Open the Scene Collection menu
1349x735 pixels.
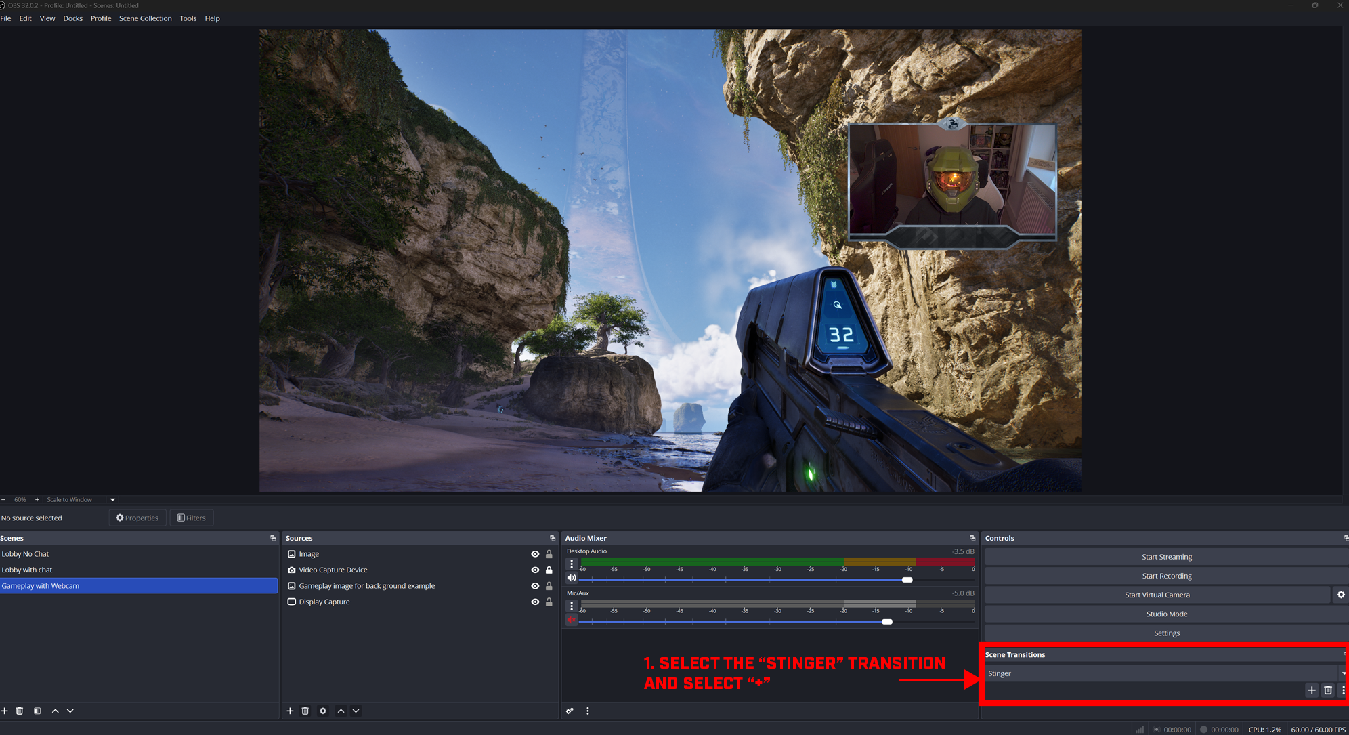pyautogui.click(x=145, y=18)
